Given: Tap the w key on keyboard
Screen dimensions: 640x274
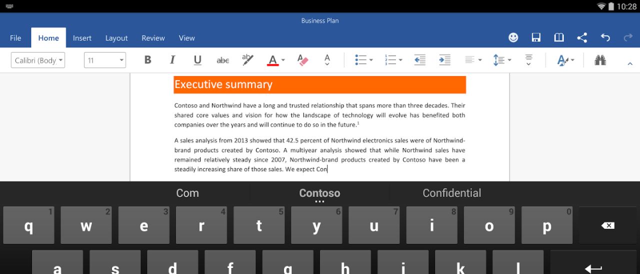Looking at the screenshot, I should [x=86, y=225].
